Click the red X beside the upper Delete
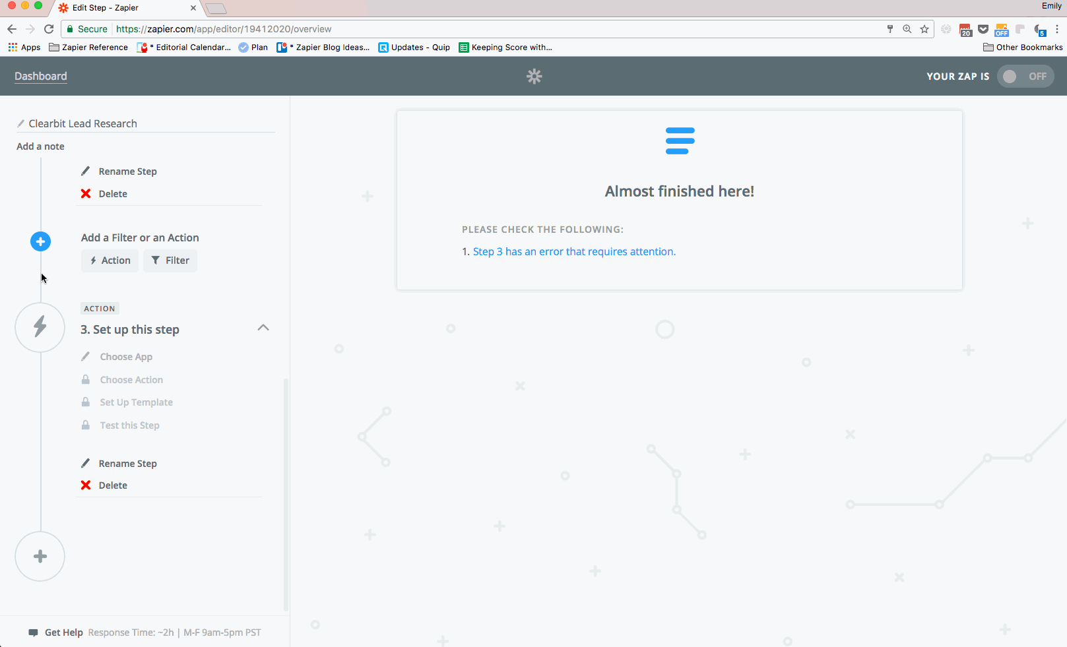Screen dimensions: 1067x647 click(86, 194)
